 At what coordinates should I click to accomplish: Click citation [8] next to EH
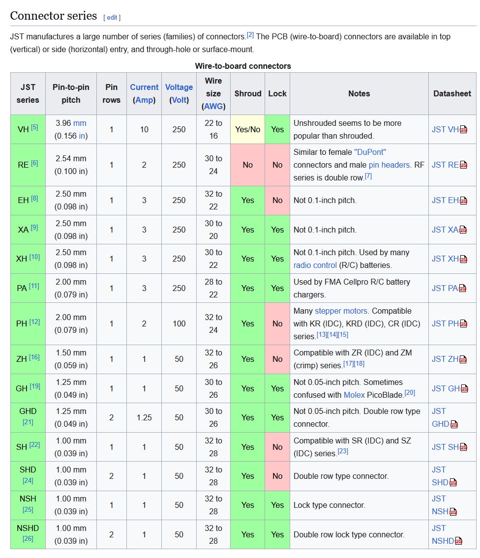(x=34, y=199)
